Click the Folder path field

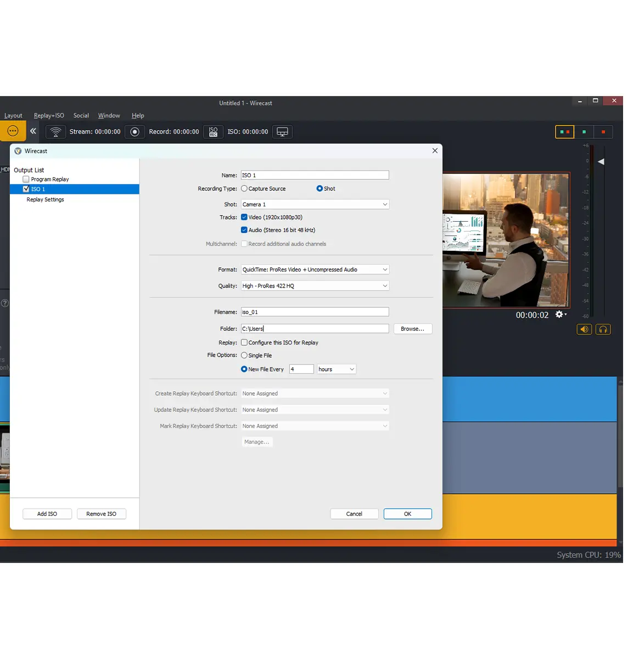tap(315, 329)
